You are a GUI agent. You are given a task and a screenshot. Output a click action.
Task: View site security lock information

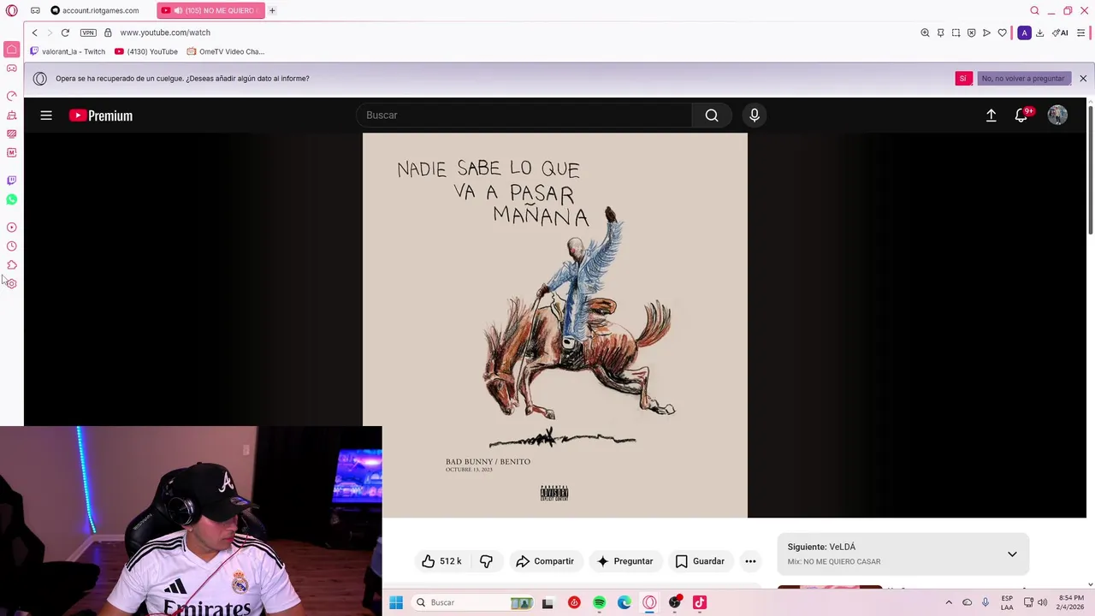pos(108,33)
